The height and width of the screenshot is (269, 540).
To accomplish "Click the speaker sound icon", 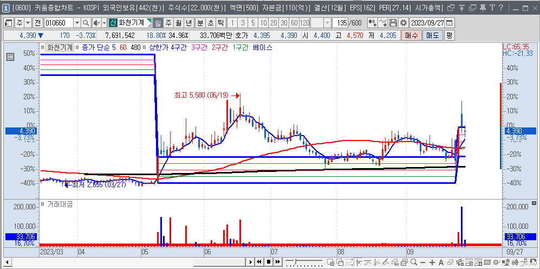I will click(x=96, y=23).
